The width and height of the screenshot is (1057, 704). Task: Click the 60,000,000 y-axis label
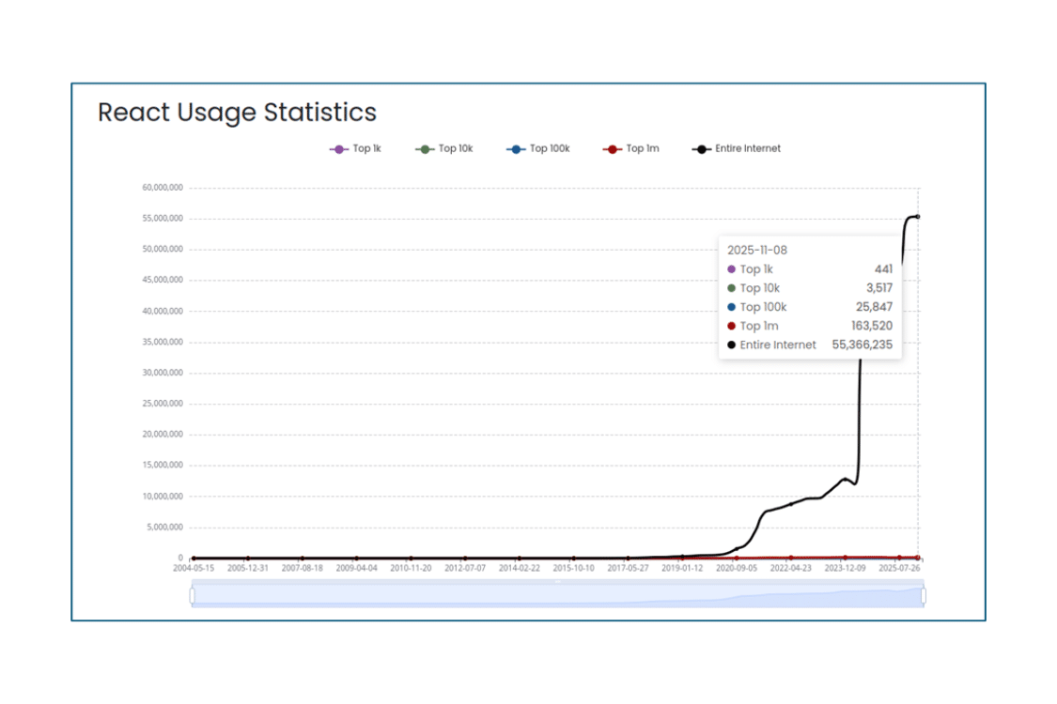pos(162,188)
